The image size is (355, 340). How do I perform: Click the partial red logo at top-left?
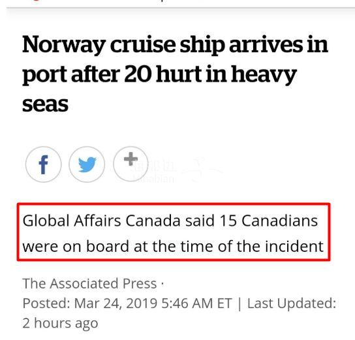pos(37,1)
